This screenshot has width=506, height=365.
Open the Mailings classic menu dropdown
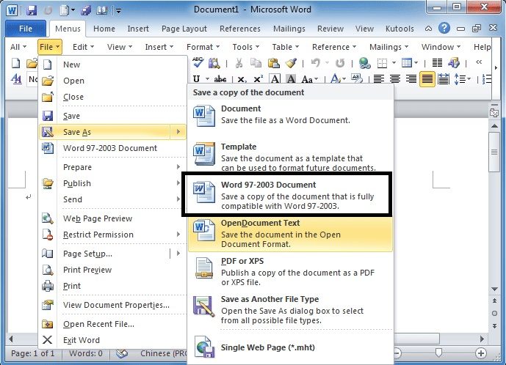388,47
